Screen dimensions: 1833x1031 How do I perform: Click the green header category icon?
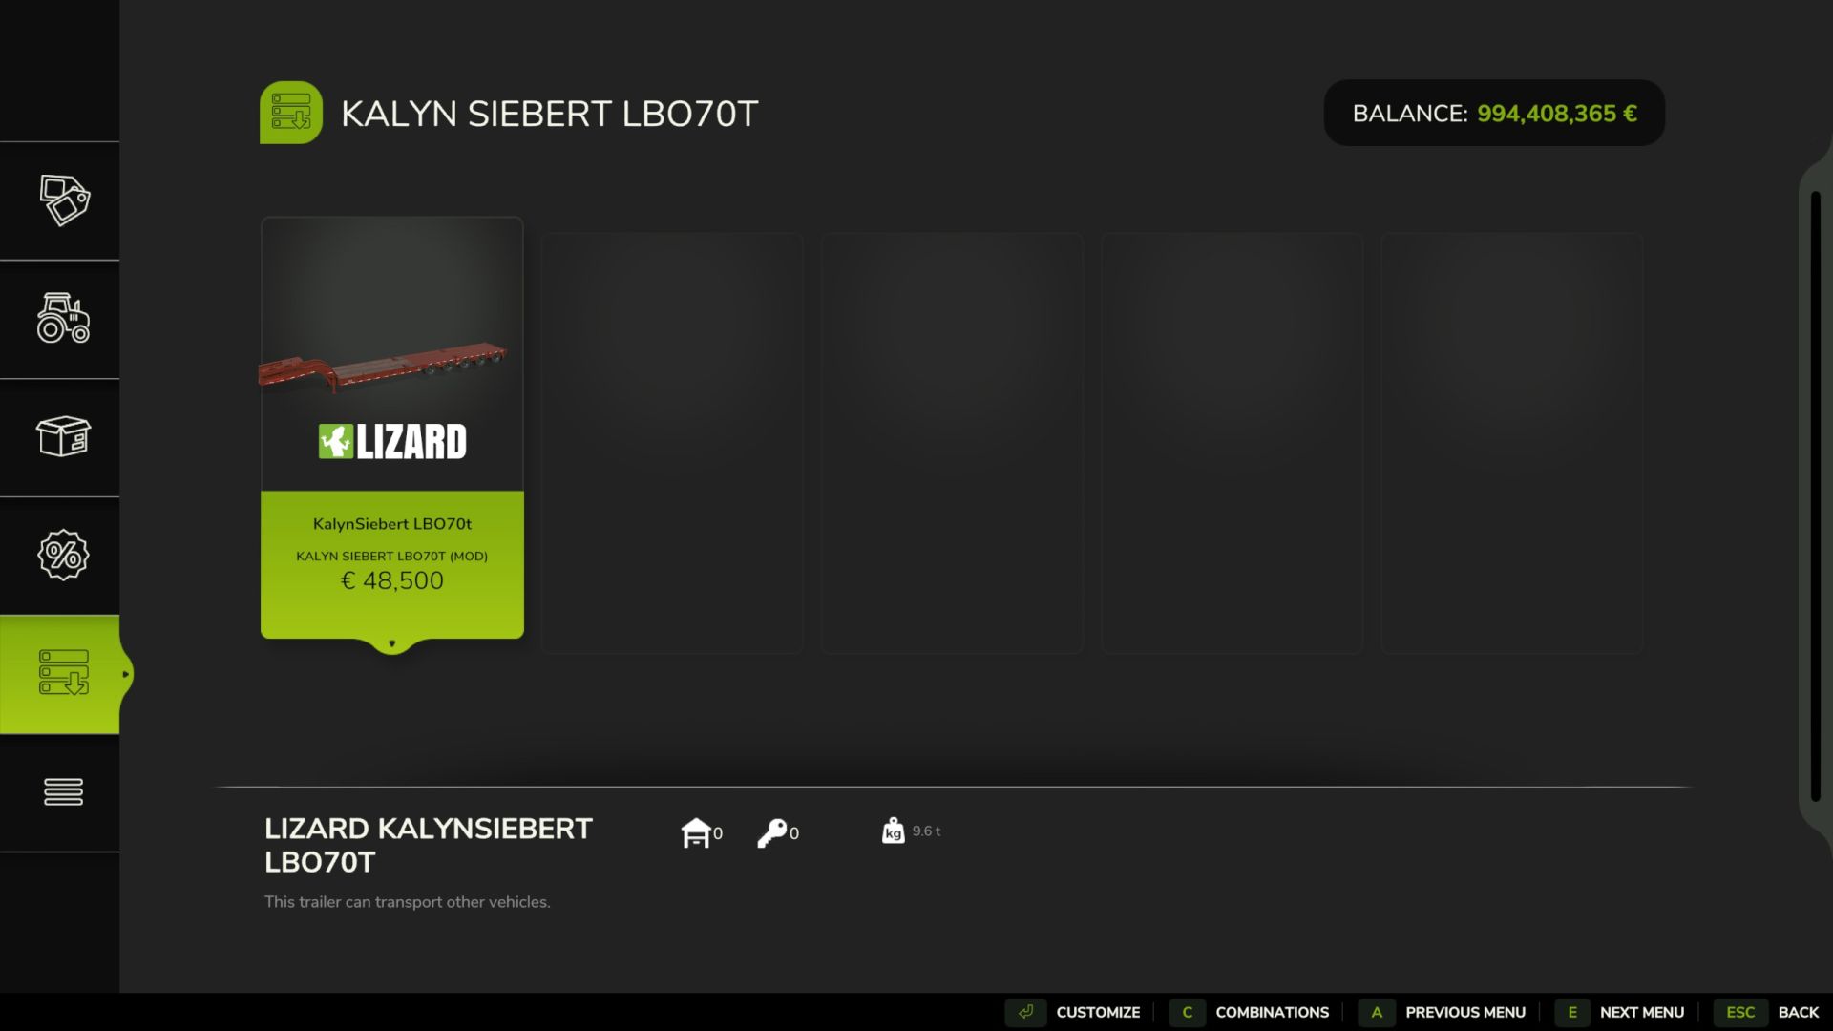pyautogui.click(x=291, y=113)
